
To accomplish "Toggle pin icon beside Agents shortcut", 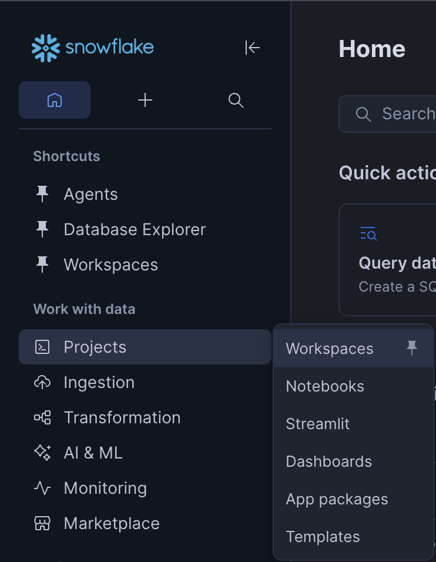I will [x=42, y=194].
